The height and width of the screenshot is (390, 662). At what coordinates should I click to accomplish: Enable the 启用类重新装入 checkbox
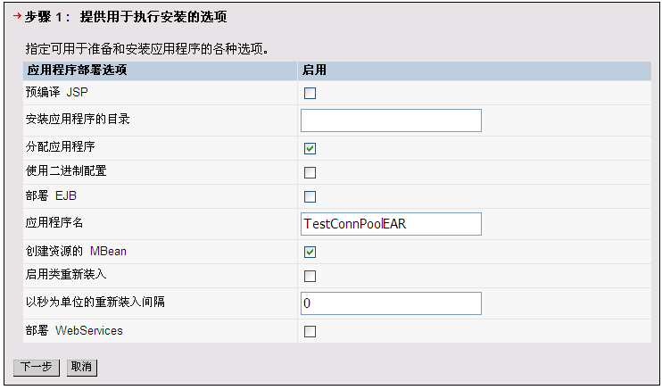click(310, 276)
